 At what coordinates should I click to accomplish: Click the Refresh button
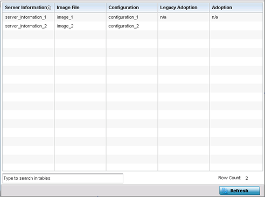point(240,191)
